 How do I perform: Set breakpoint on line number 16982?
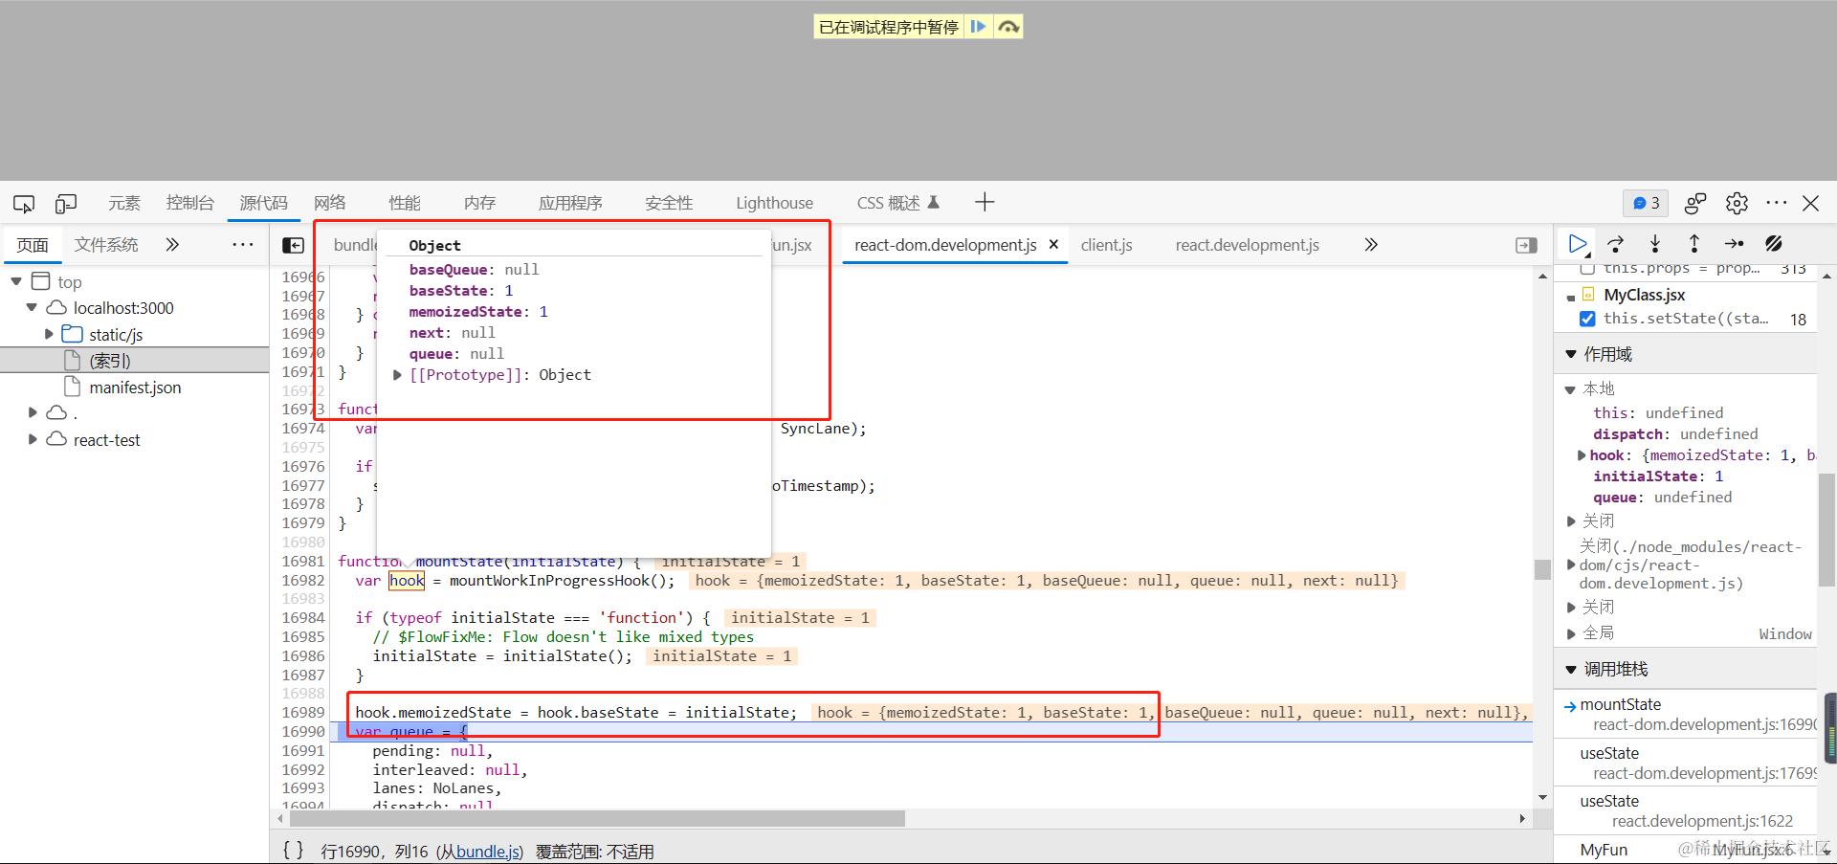[x=303, y=581]
